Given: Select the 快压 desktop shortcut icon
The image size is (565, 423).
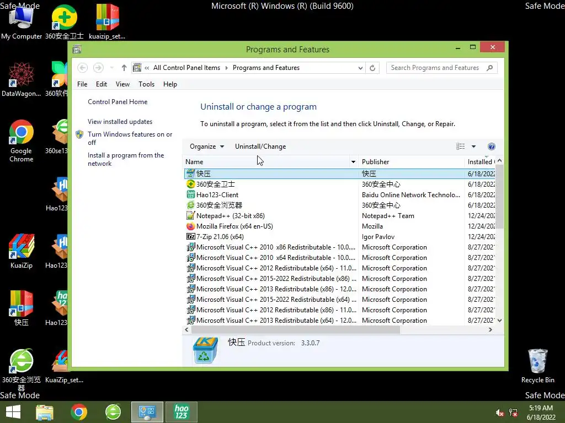Looking at the screenshot, I should pyautogui.click(x=22, y=308).
